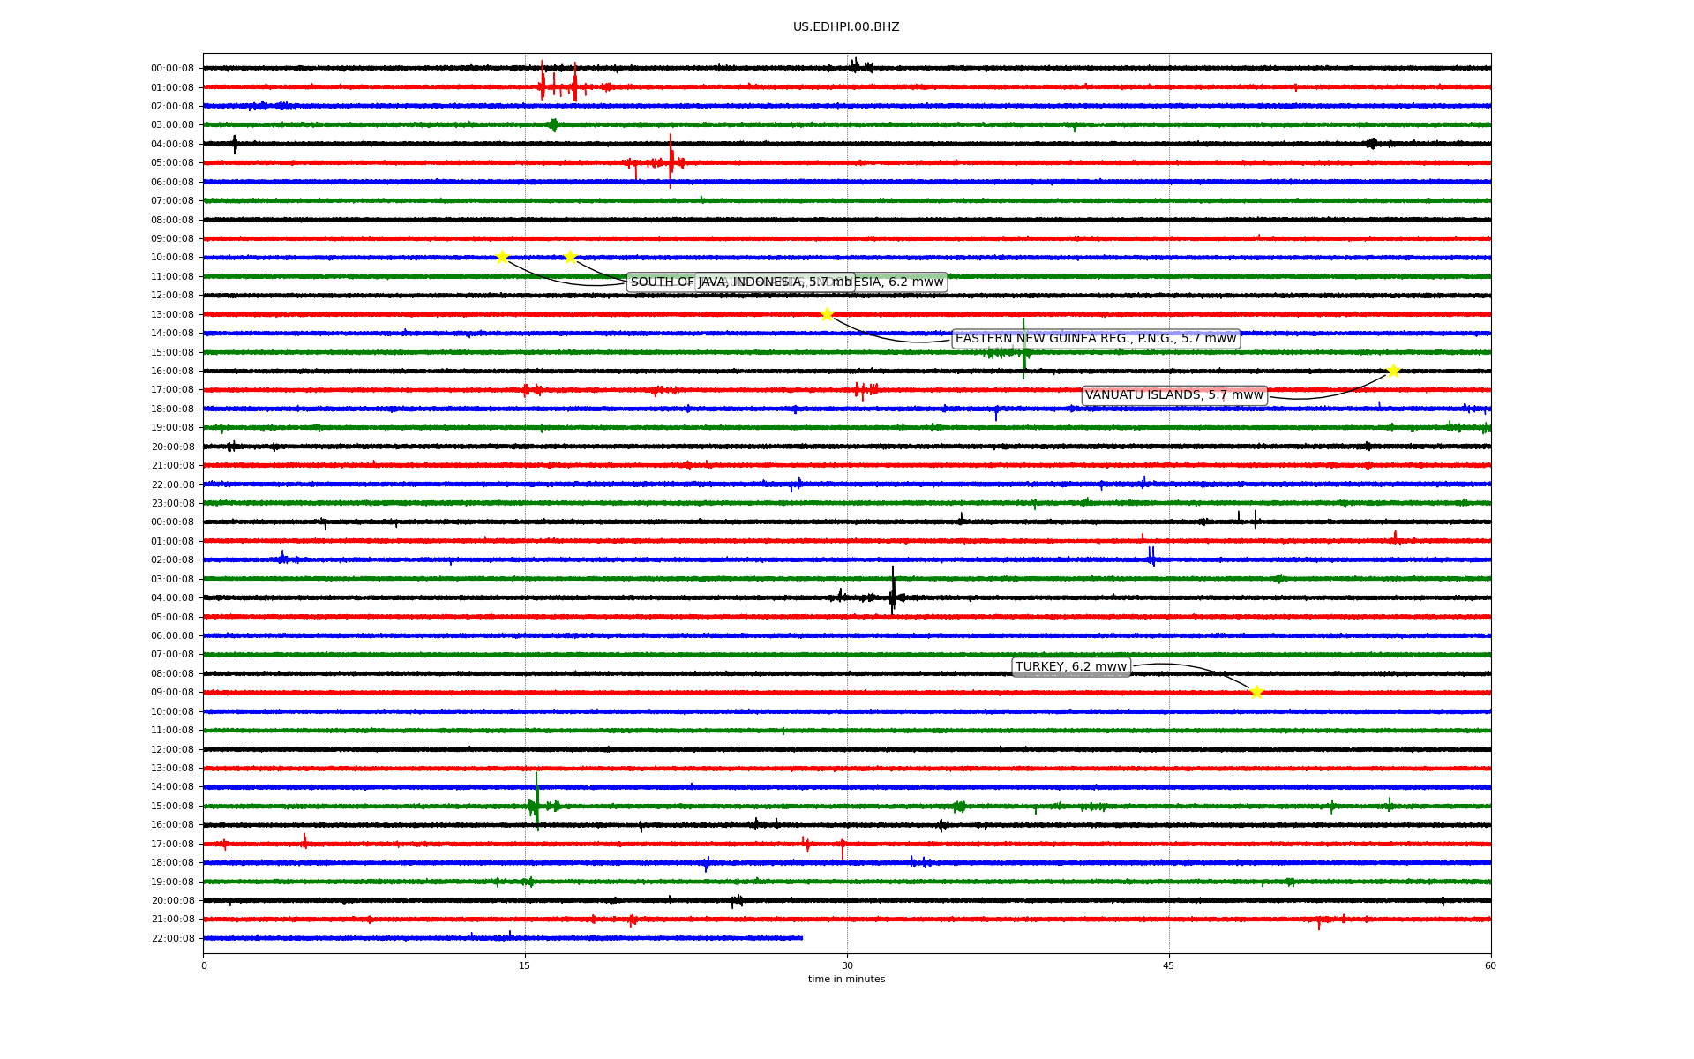Viewport: 1694px width, 1059px height.
Task: Click the x-axis label time in minutes
Action: [846, 979]
